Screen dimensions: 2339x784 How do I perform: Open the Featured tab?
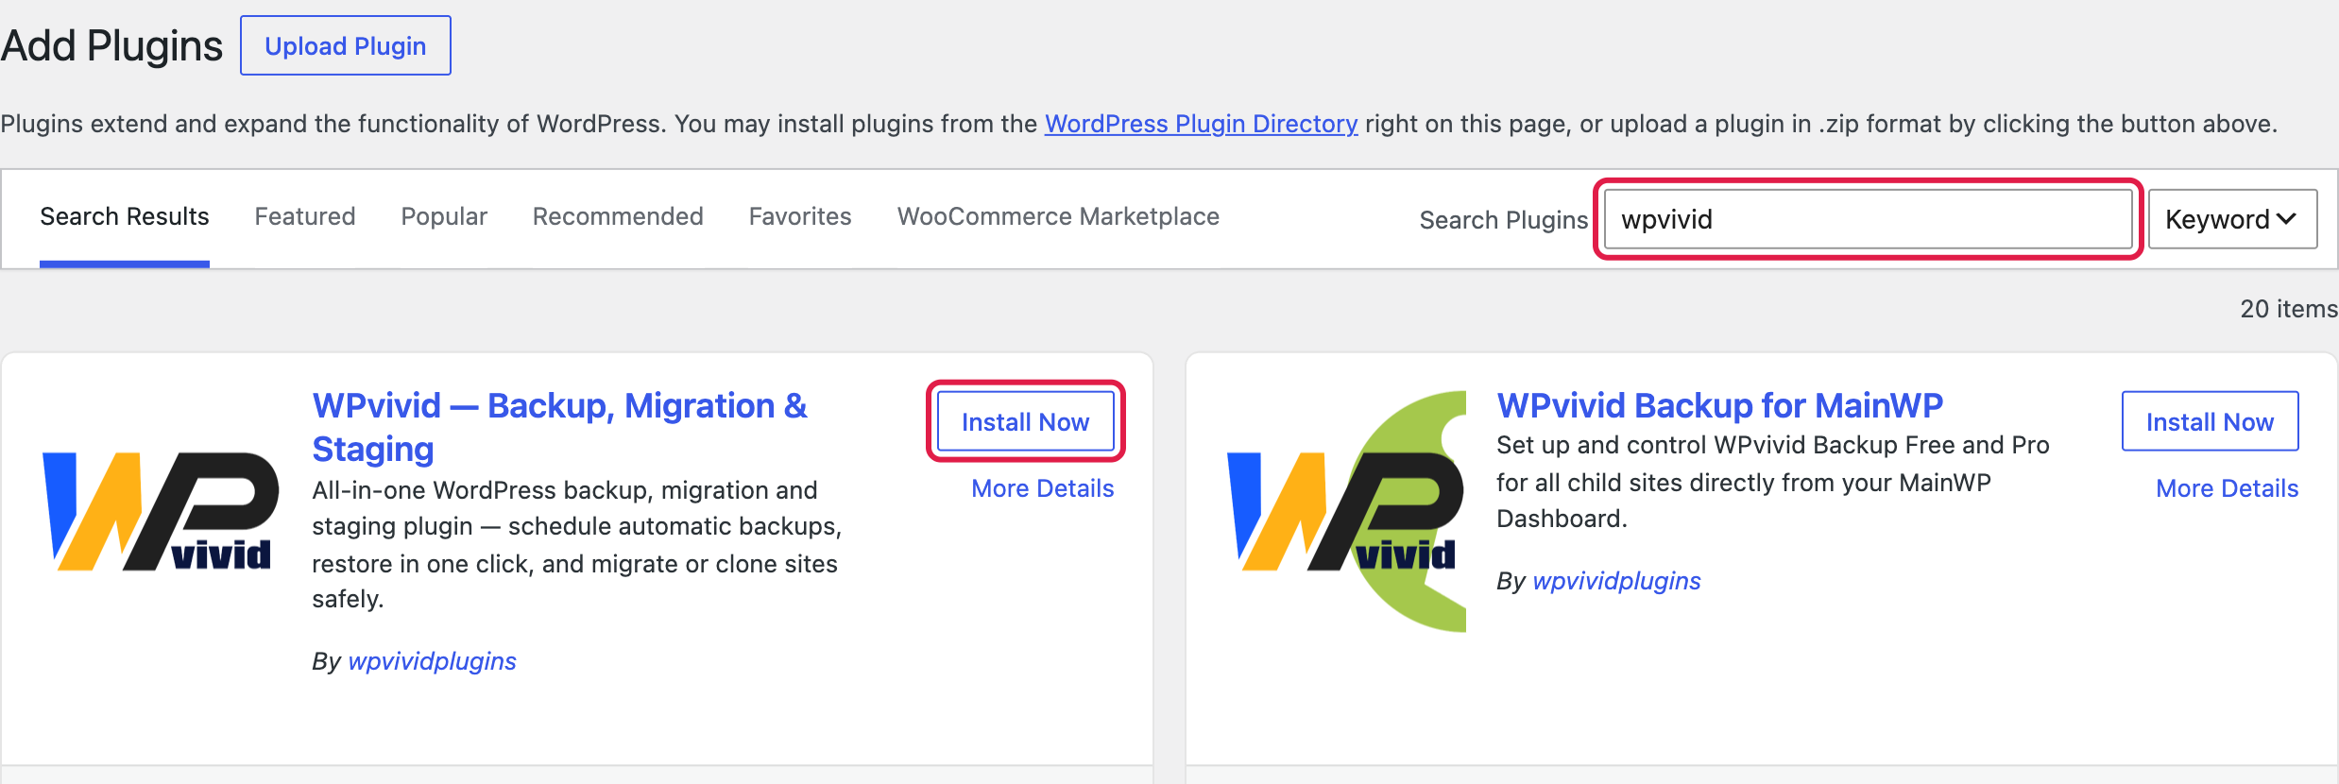305,216
